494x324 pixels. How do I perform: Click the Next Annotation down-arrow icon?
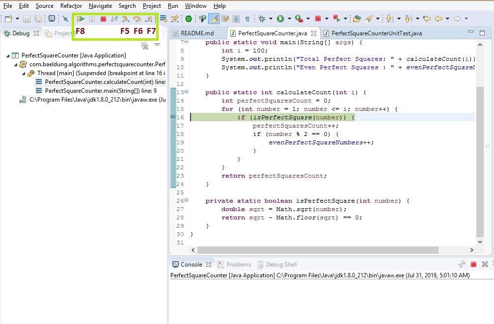pos(389,19)
